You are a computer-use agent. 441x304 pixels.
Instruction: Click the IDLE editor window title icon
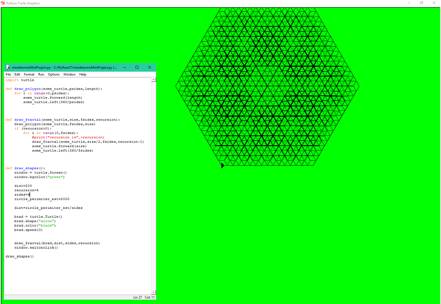point(8,67)
